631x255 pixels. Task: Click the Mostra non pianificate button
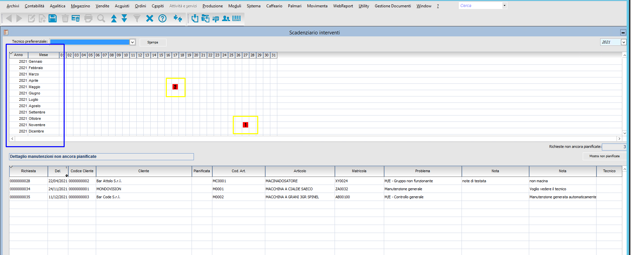tap(604, 156)
